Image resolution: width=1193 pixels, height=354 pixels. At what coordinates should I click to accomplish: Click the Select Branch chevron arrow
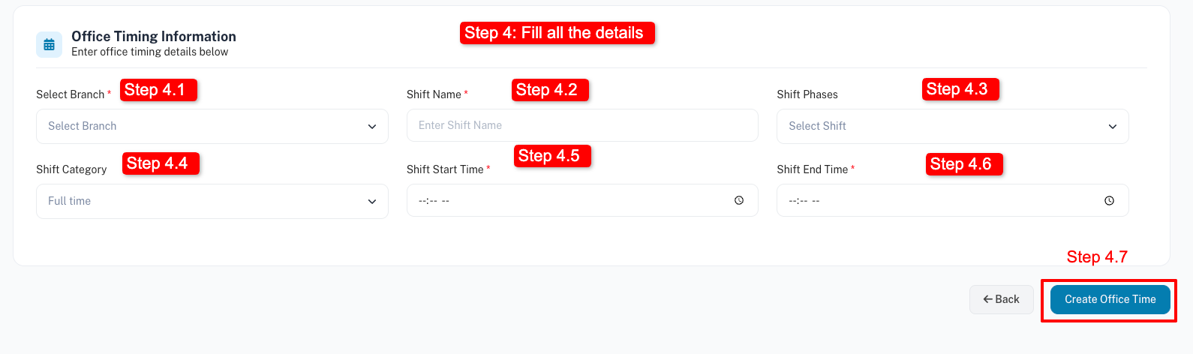[x=372, y=127]
